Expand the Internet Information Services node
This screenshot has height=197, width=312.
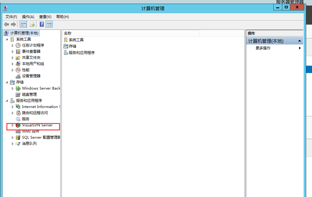click(x=13, y=107)
